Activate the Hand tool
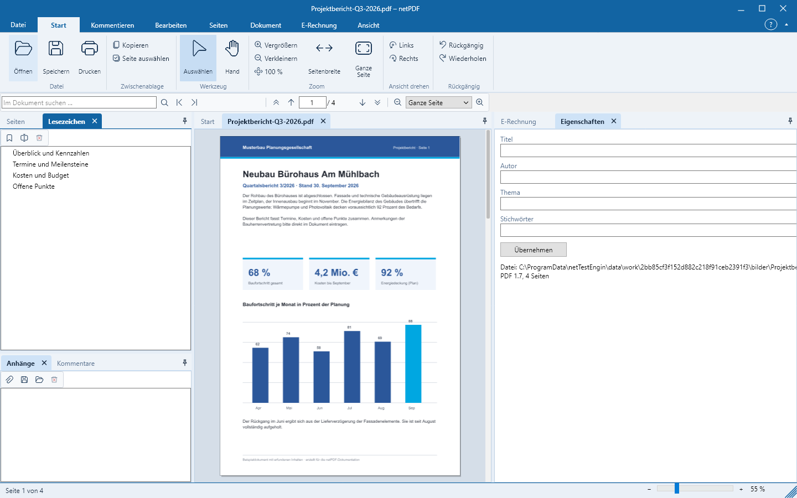The height and width of the screenshot is (498, 797). coord(232,57)
